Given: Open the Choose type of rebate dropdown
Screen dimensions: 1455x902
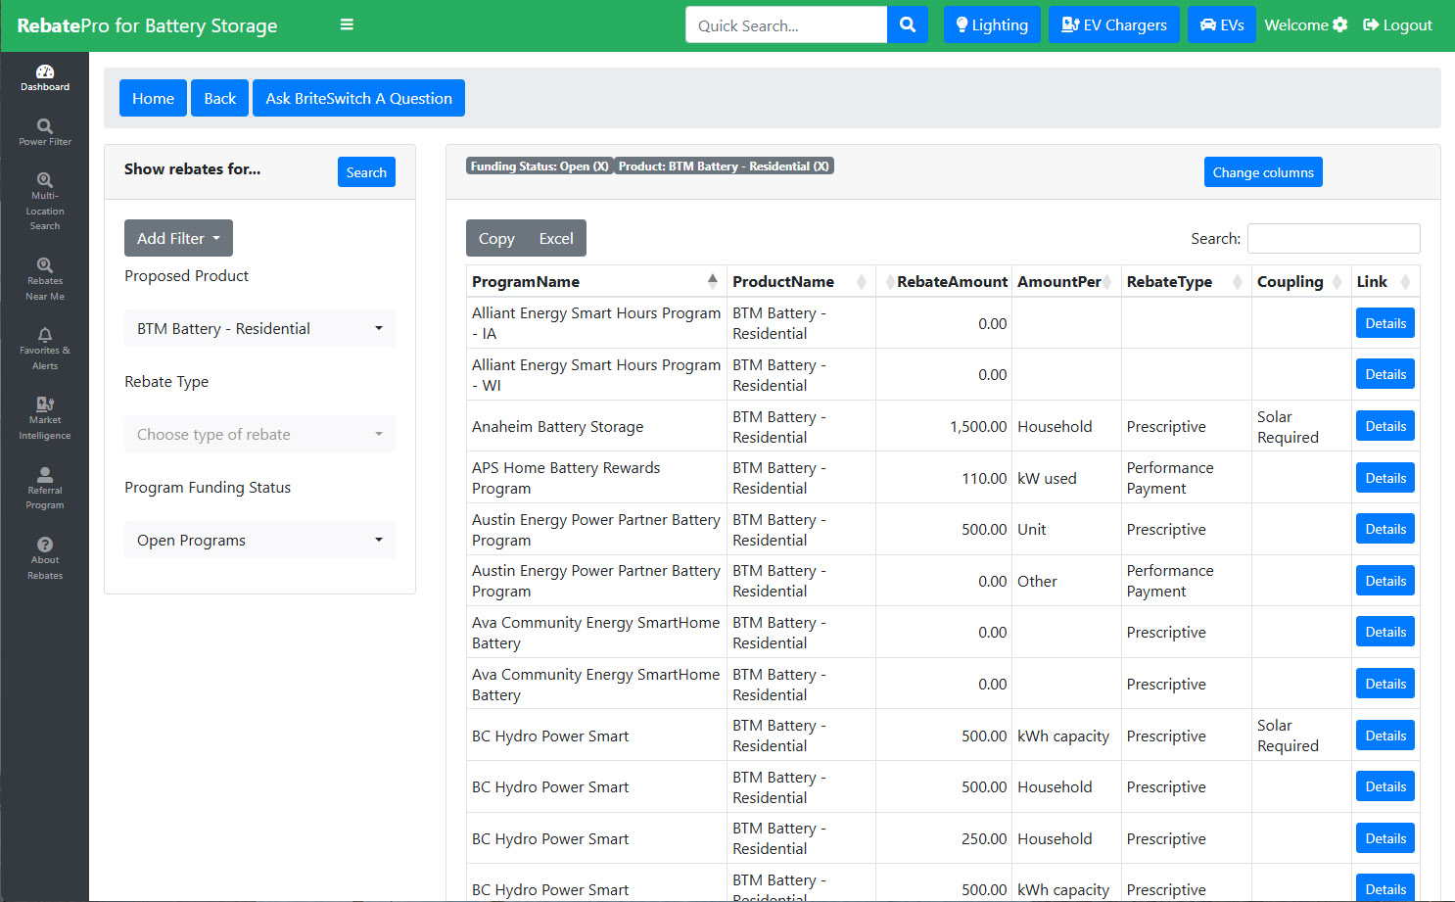Looking at the screenshot, I should click(x=259, y=434).
